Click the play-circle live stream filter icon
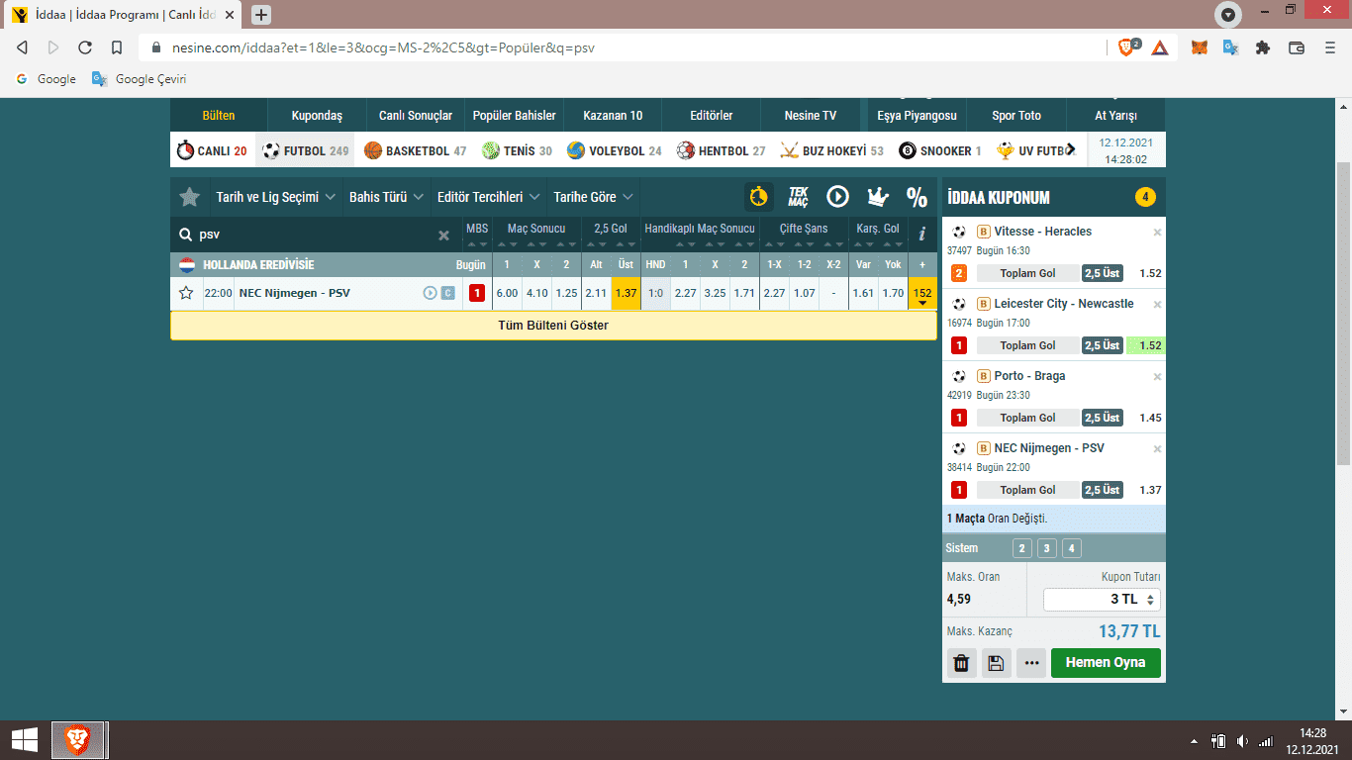The width and height of the screenshot is (1352, 760). [837, 196]
